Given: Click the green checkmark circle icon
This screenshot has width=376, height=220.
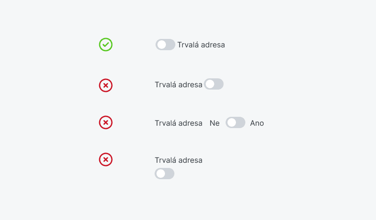Looking at the screenshot, I should point(106,45).
